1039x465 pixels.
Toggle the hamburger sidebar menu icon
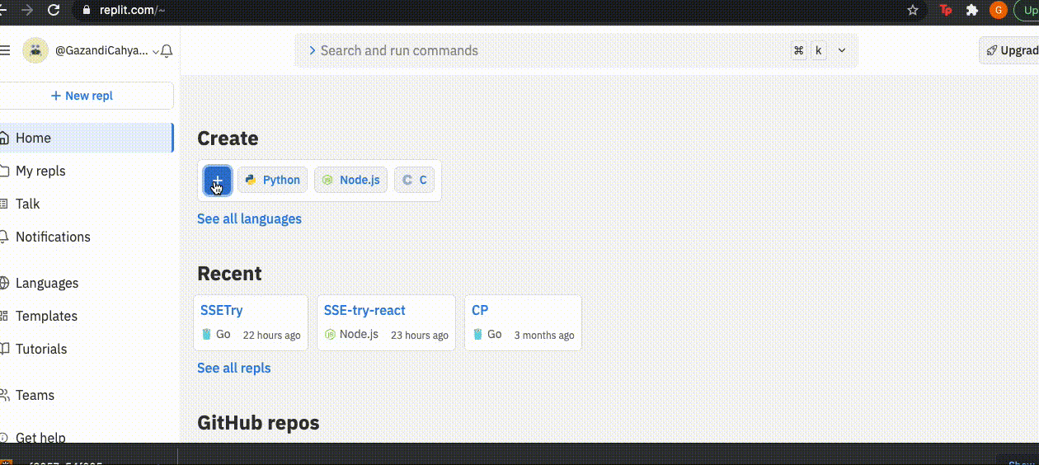5,50
